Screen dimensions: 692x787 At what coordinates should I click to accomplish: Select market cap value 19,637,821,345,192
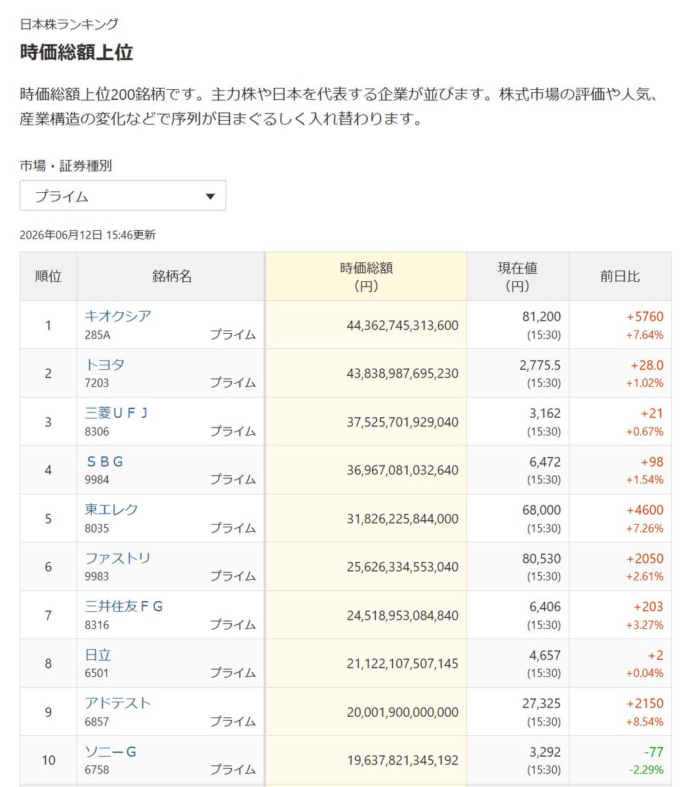coord(403,760)
